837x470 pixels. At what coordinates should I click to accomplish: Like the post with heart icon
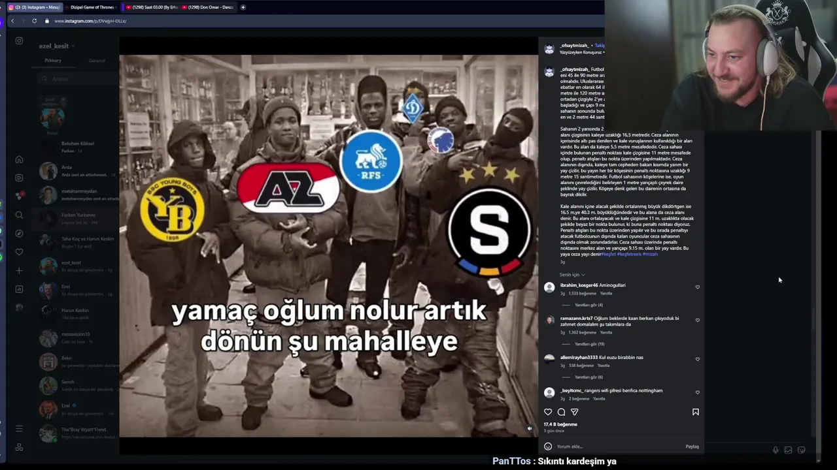[x=548, y=412]
